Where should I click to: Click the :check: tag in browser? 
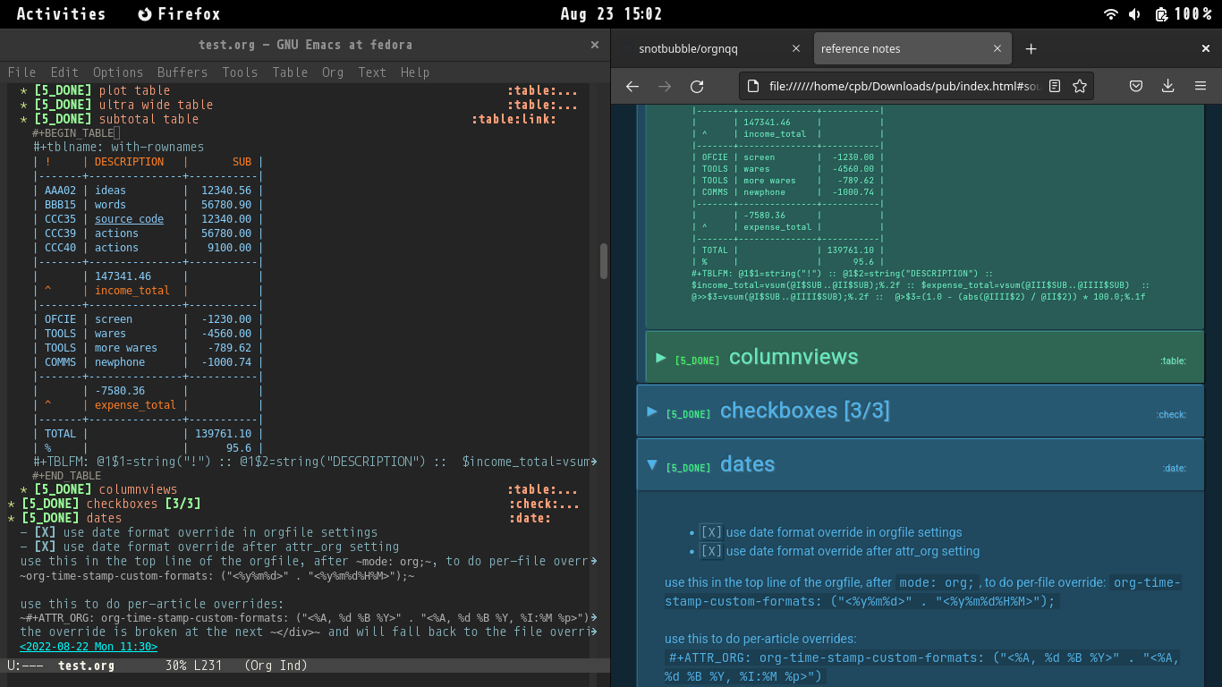1171,414
